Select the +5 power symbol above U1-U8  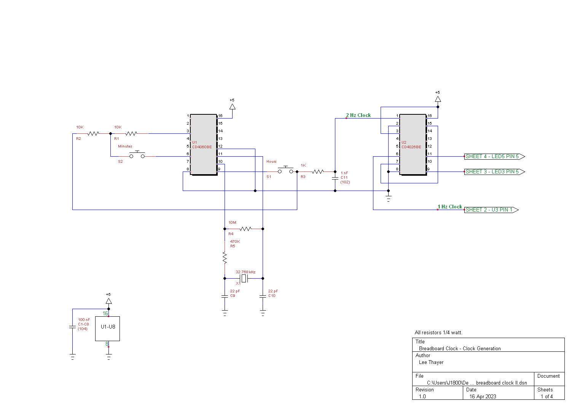click(108, 301)
